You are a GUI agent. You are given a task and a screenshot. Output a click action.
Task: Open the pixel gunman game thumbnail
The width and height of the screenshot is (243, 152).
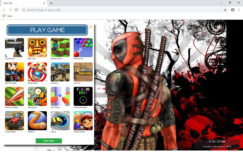point(14,72)
